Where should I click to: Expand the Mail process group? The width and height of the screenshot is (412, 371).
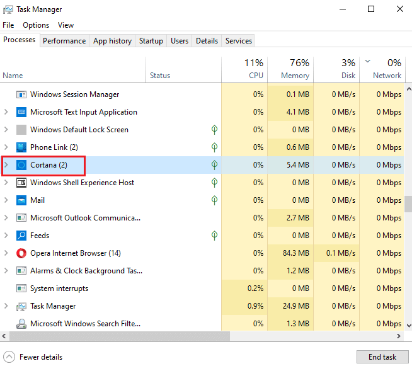(x=6, y=200)
